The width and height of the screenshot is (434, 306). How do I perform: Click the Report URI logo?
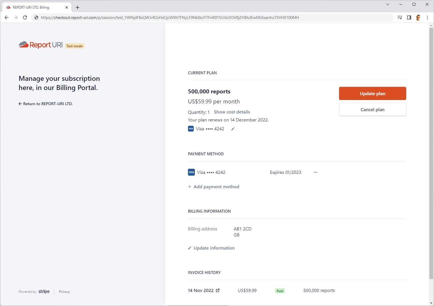pos(41,45)
